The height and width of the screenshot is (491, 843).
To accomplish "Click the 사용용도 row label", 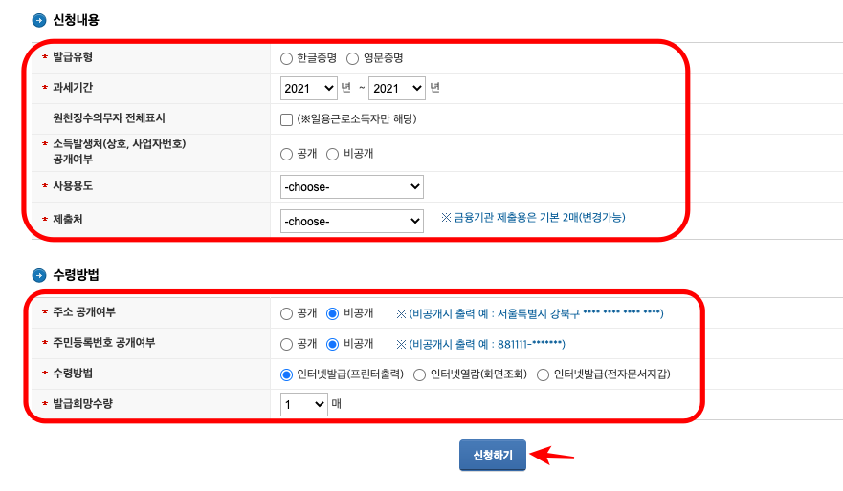I will [x=73, y=186].
